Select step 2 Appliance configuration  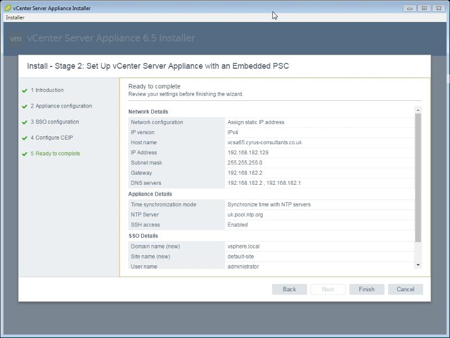click(61, 106)
